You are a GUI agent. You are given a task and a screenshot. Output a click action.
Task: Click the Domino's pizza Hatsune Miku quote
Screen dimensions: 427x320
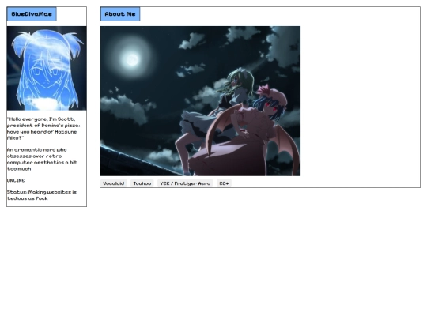point(43,129)
